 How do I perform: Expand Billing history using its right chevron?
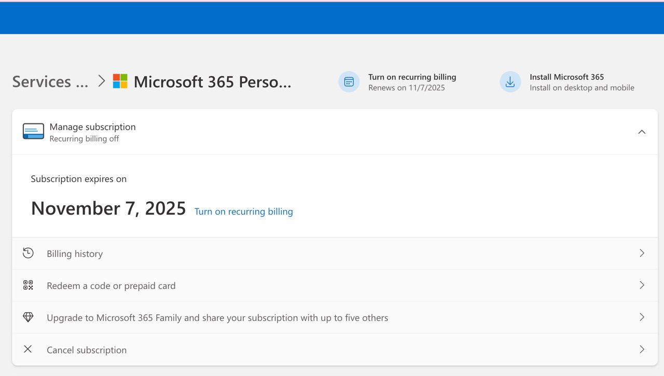(642, 253)
